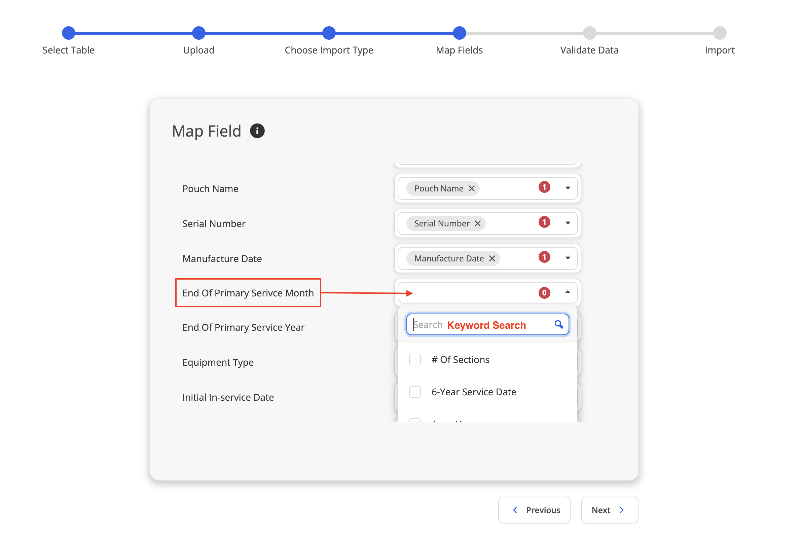The height and width of the screenshot is (539, 802).
Task: Check the 6-Year Service Date option
Action: click(x=415, y=392)
